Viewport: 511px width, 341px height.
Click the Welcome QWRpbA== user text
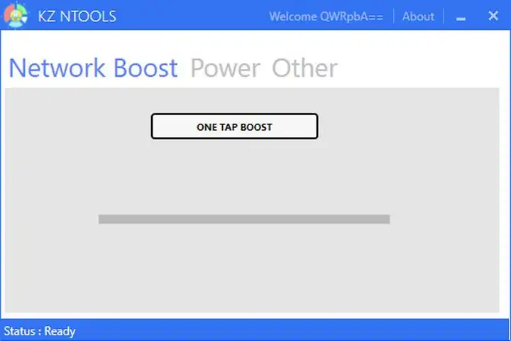click(x=326, y=16)
